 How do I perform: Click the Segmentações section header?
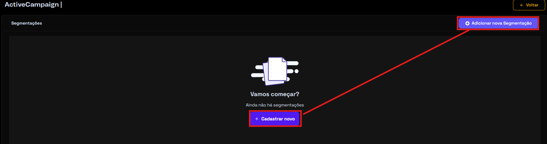(x=27, y=23)
